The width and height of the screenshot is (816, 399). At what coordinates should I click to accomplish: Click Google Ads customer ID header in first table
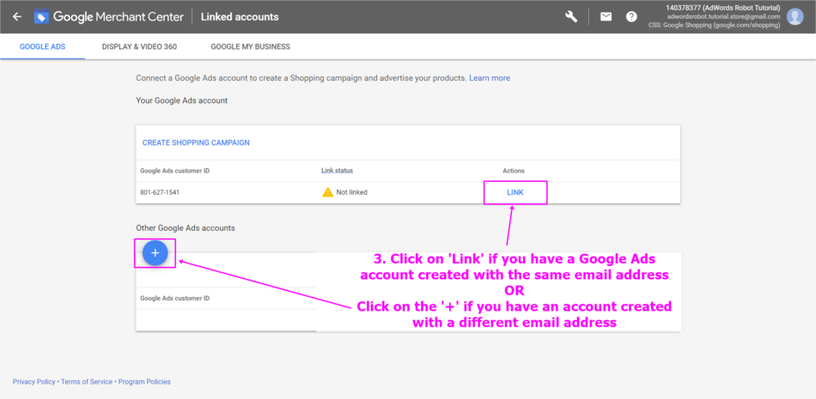click(x=175, y=171)
